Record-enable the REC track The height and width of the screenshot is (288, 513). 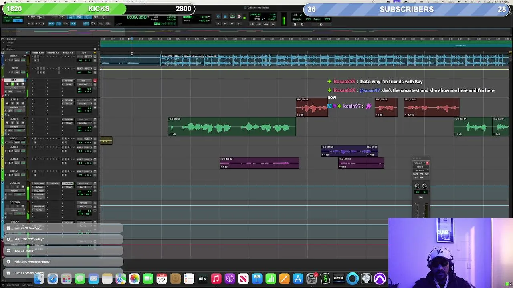click(7, 84)
